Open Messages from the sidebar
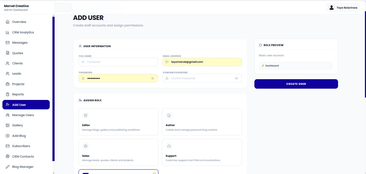This screenshot has width=366, height=174. (x=26, y=43)
